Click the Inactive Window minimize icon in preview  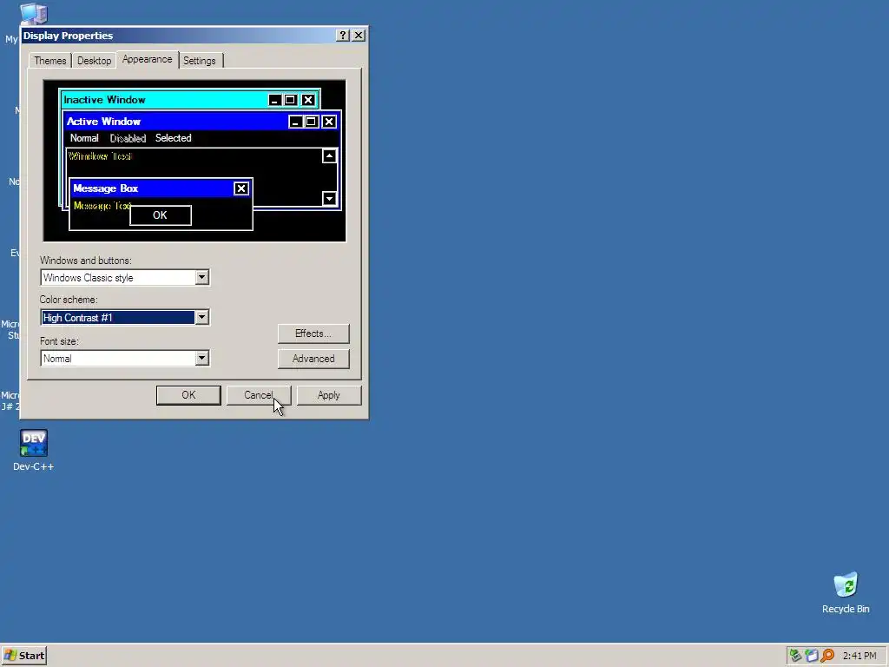(x=274, y=100)
